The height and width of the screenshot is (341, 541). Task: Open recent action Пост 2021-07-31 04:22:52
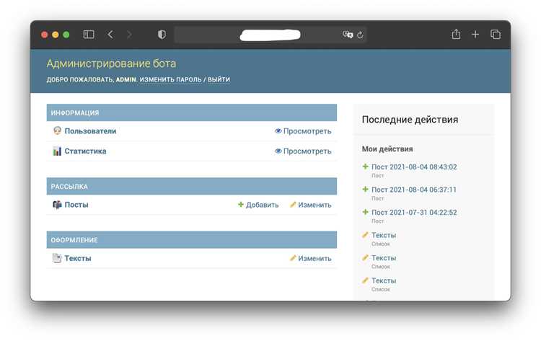pyautogui.click(x=414, y=213)
